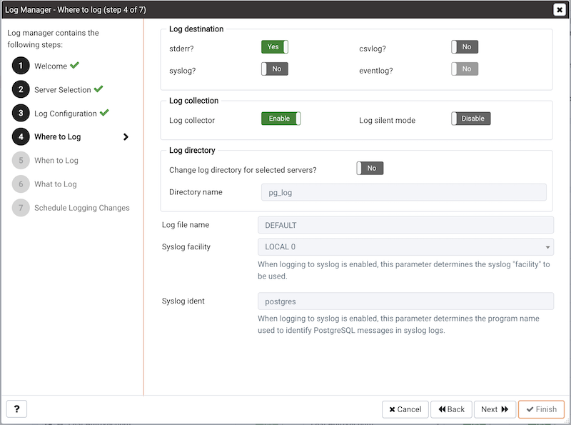The height and width of the screenshot is (425, 571).
Task: Go to the Server Selection step
Action: coord(63,90)
